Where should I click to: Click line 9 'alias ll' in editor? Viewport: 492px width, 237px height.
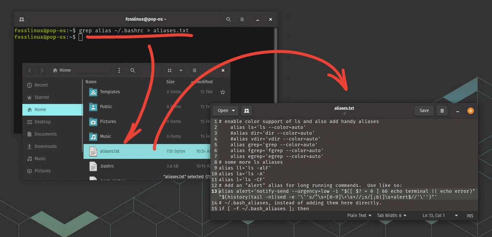pos(245,168)
